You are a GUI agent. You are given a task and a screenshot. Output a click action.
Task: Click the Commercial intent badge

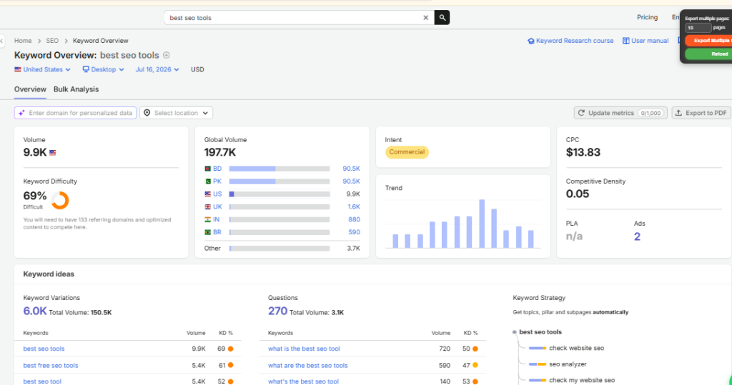tap(407, 152)
